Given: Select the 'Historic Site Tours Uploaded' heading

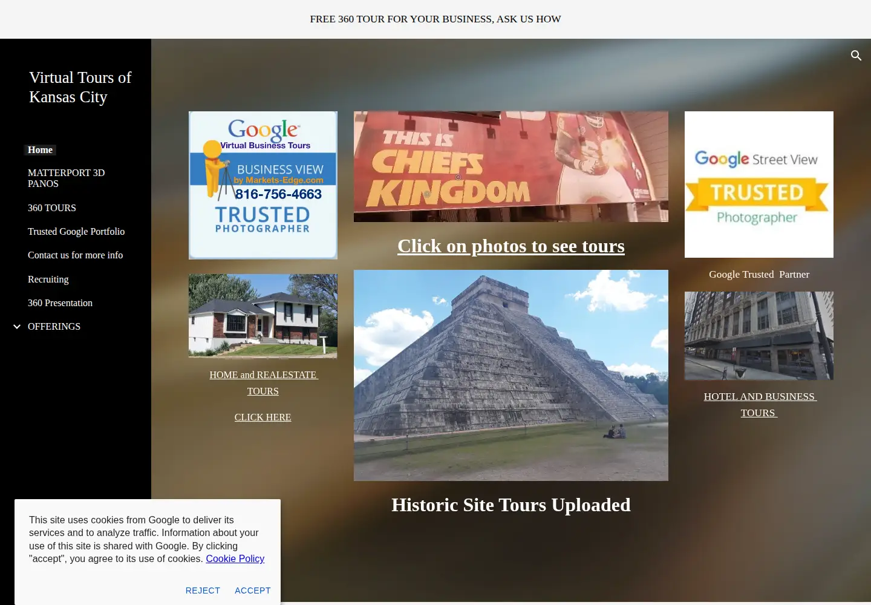Looking at the screenshot, I should [x=511, y=505].
